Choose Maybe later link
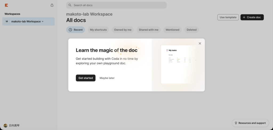Screen dimensions: 273x130 tap(107, 78)
